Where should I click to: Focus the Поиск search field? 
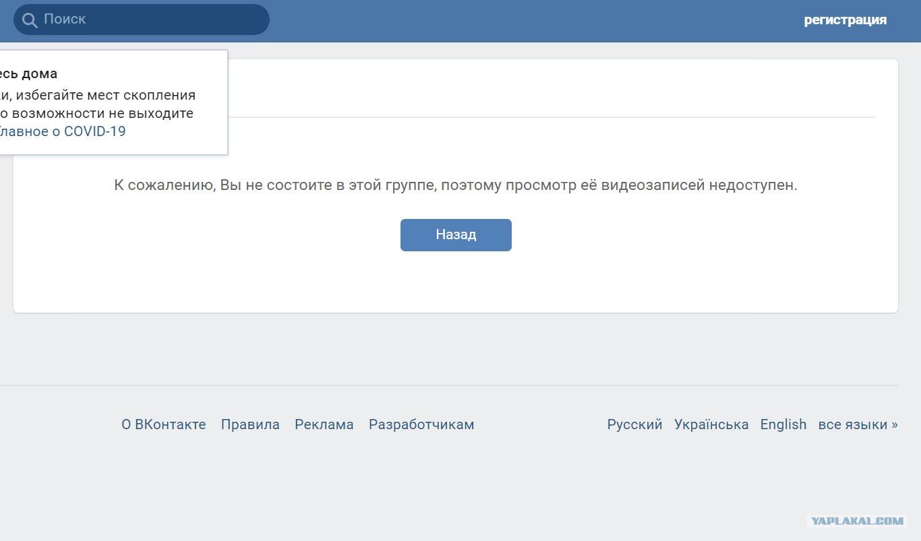click(142, 20)
